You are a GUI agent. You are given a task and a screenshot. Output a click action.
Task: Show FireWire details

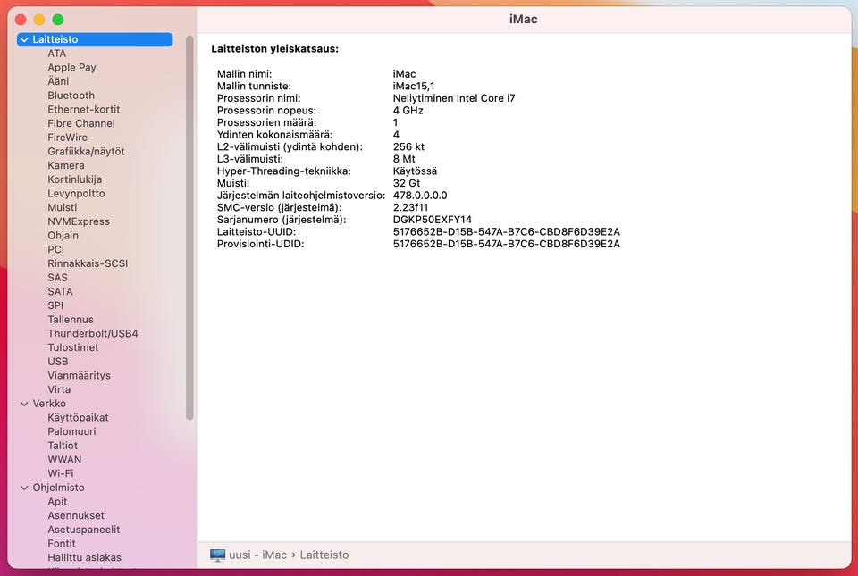(67, 138)
